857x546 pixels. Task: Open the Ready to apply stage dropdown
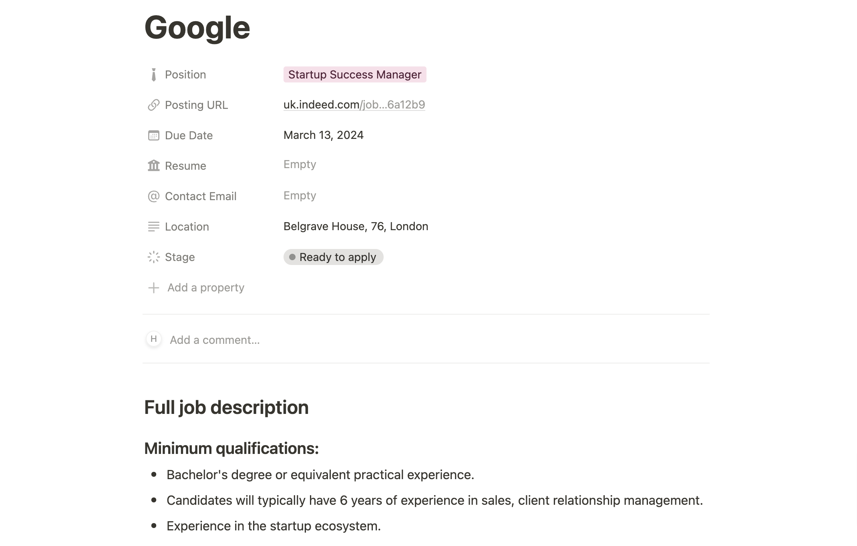coord(333,257)
